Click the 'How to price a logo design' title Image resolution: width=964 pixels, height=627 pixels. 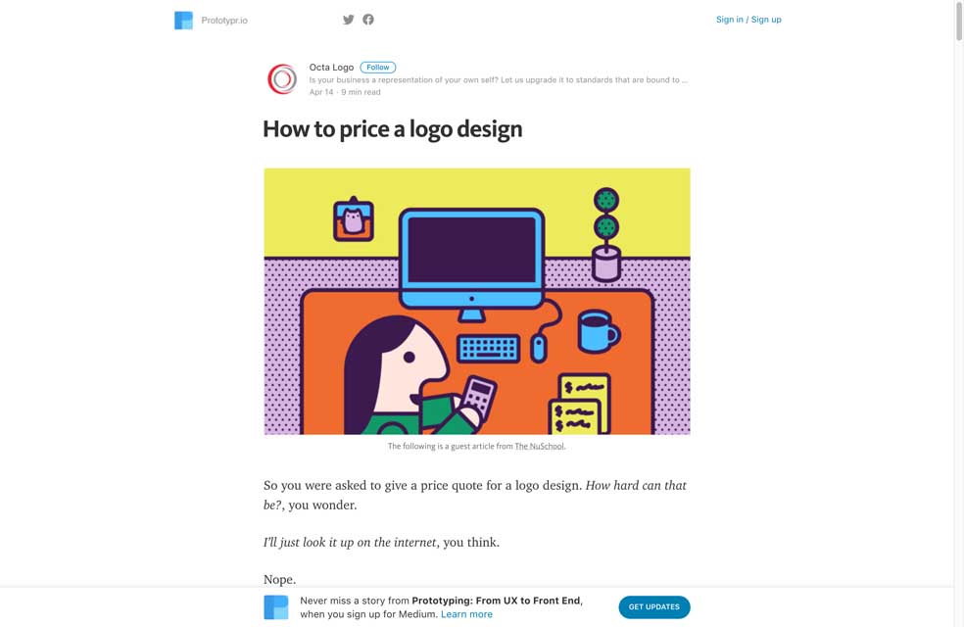pos(393,129)
